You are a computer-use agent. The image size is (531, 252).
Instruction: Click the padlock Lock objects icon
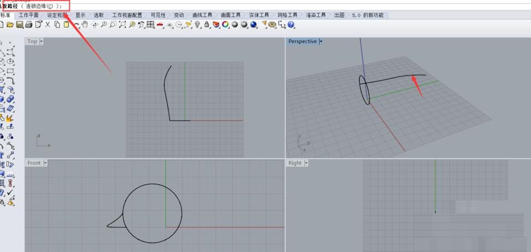(207, 25)
